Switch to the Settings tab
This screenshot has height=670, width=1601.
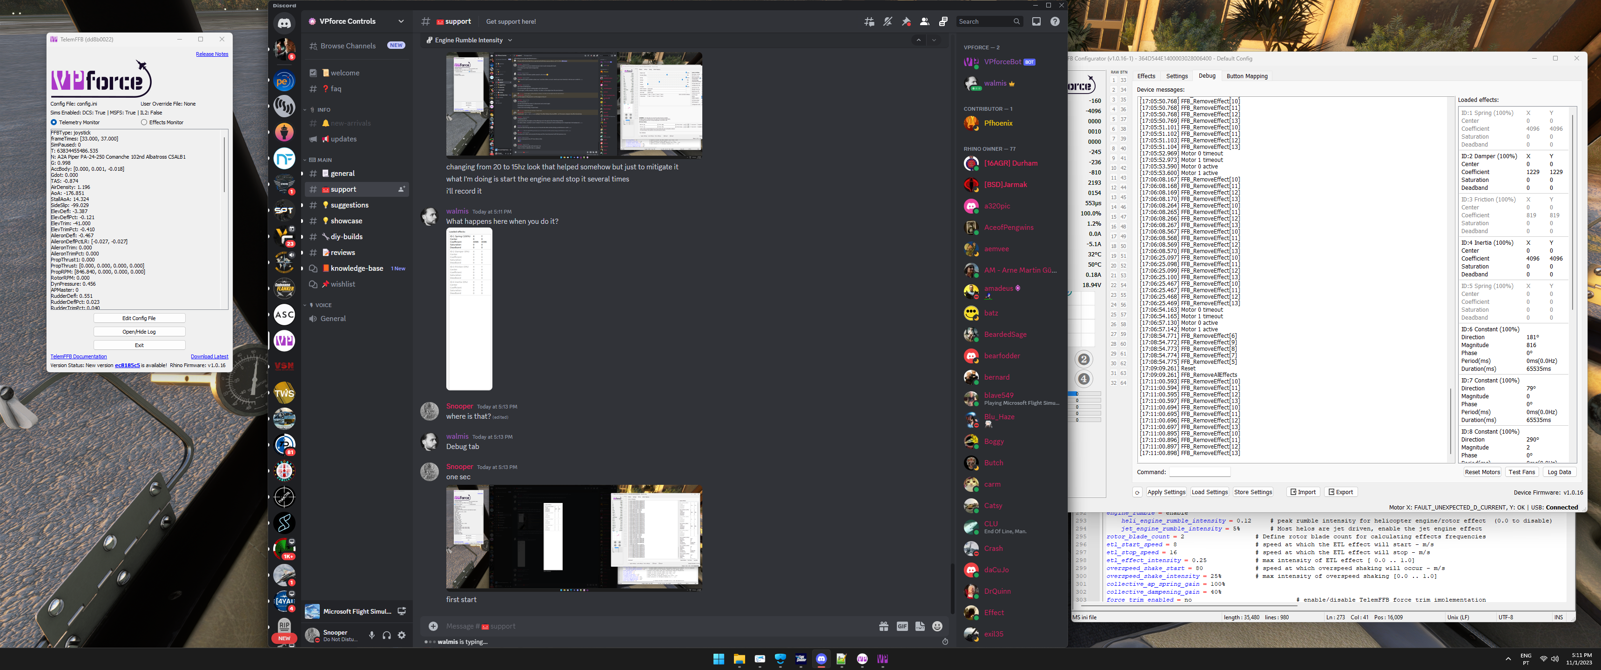1176,76
